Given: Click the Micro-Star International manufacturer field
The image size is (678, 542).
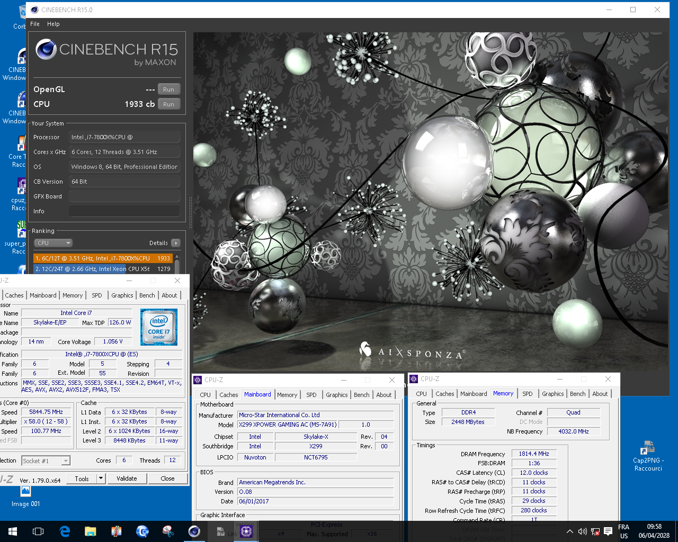Looking at the screenshot, I should [315, 415].
